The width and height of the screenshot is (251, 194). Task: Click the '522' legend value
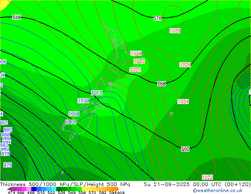tap(51, 192)
